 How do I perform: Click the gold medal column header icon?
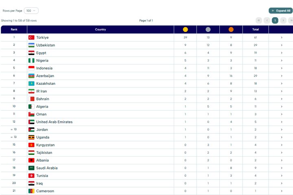[185, 29]
